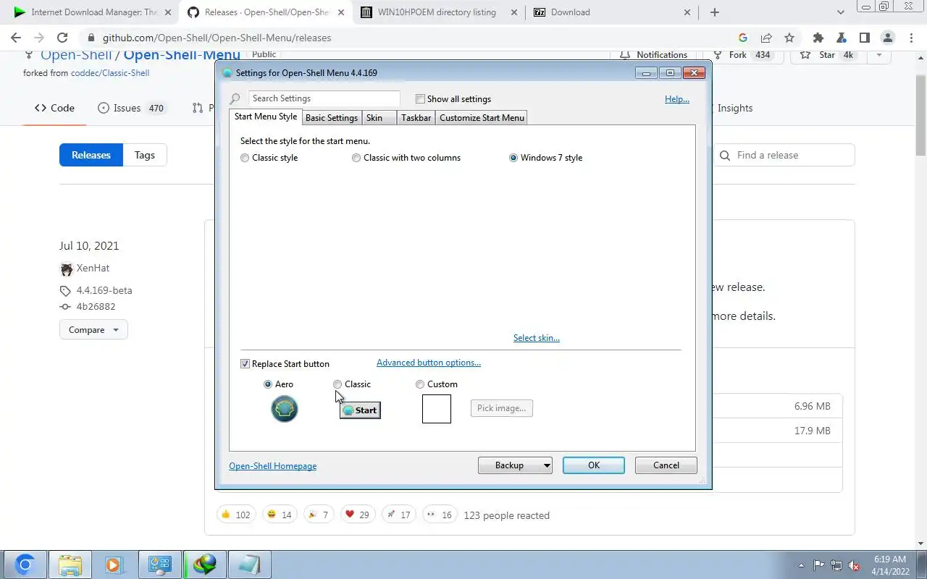927x579 pixels.
Task: Bookmark this page with star icon
Action: point(789,38)
